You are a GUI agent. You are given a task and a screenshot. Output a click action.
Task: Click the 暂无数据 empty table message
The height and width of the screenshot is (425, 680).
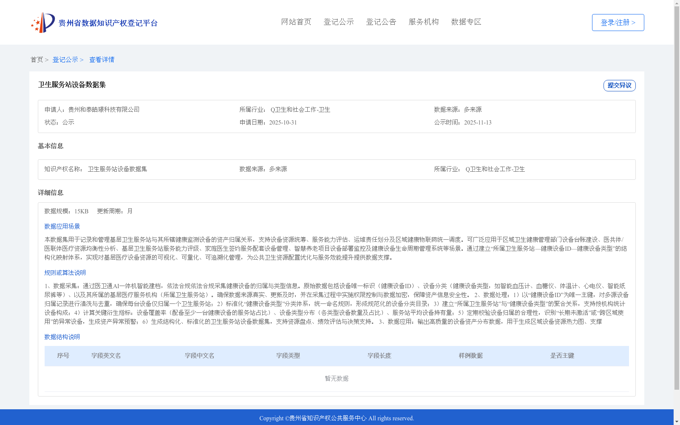337,379
